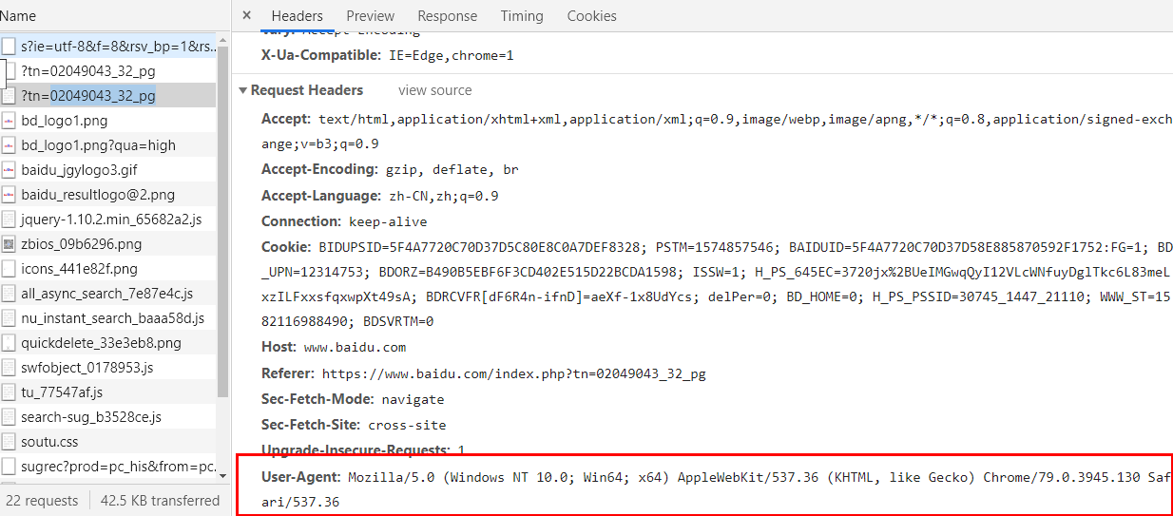The width and height of the screenshot is (1173, 516).
Task: Select the all_async_search_7e87e4c.js request
Action: 106,294
